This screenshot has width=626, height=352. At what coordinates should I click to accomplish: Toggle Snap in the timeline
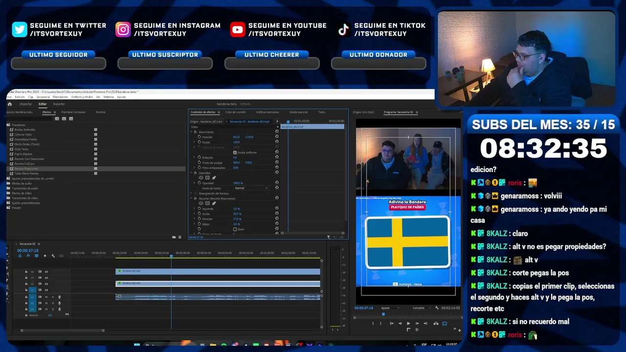click(28, 256)
